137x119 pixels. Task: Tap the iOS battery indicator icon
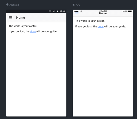130,11
